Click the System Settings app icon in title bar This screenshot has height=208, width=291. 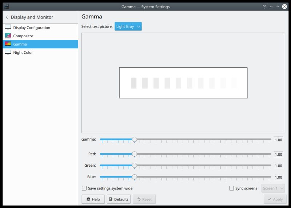(x=6, y=7)
